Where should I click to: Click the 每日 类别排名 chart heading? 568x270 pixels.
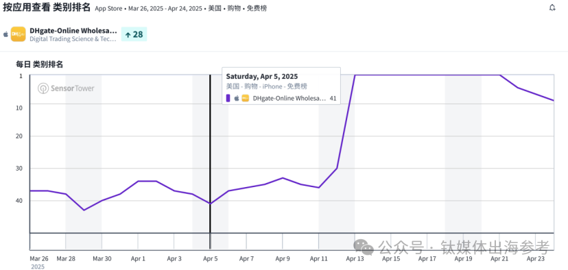coord(40,64)
